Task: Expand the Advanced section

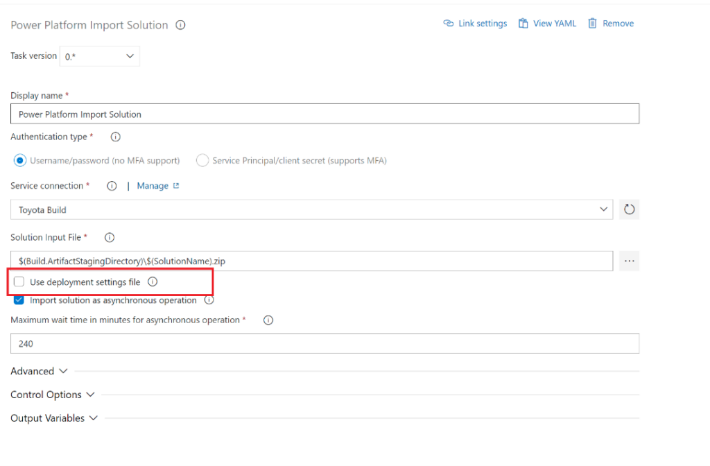Action: [x=39, y=371]
